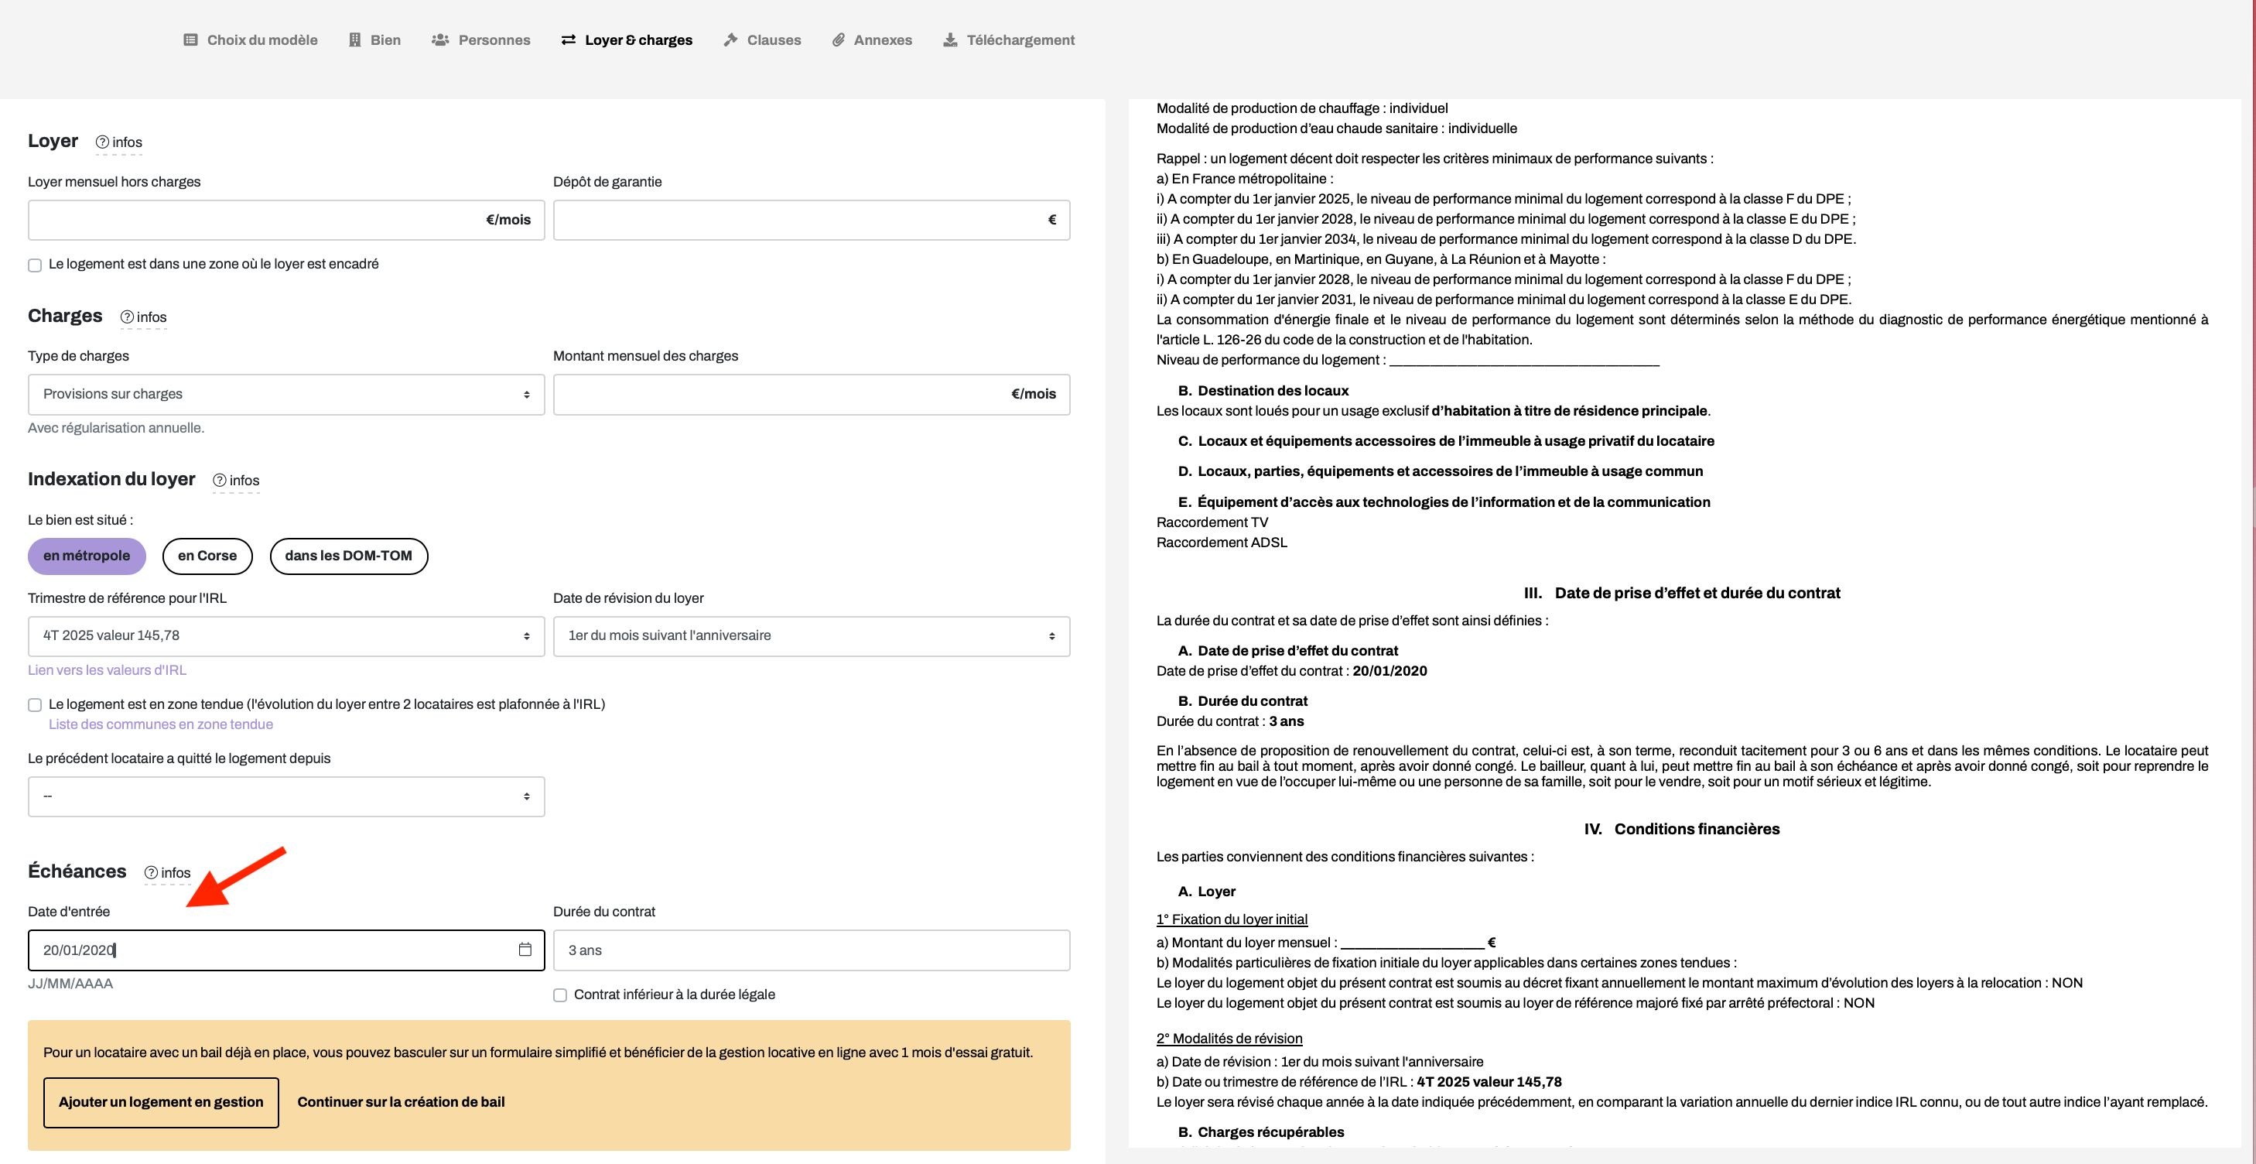Show infos for Indexation du loyer
The height and width of the screenshot is (1164, 2256).
pyautogui.click(x=237, y=480)
